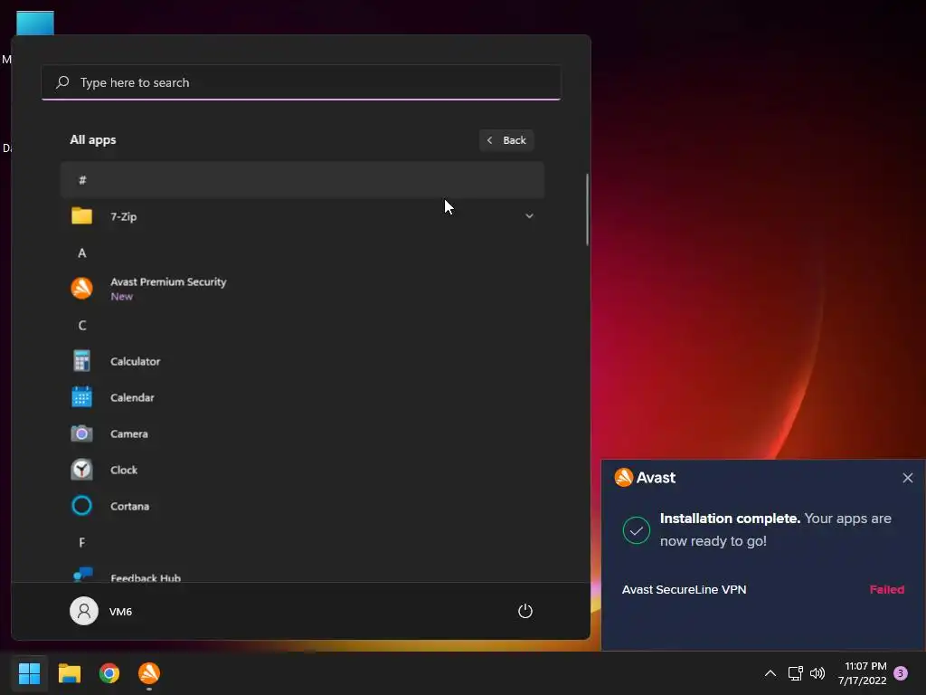Screen dimensions: 926x695
Task: Close the Avast notification popup
Action: click(x=908, y=478)
